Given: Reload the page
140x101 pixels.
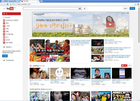Looking at the screenshot, I should [x=8, y=4].
